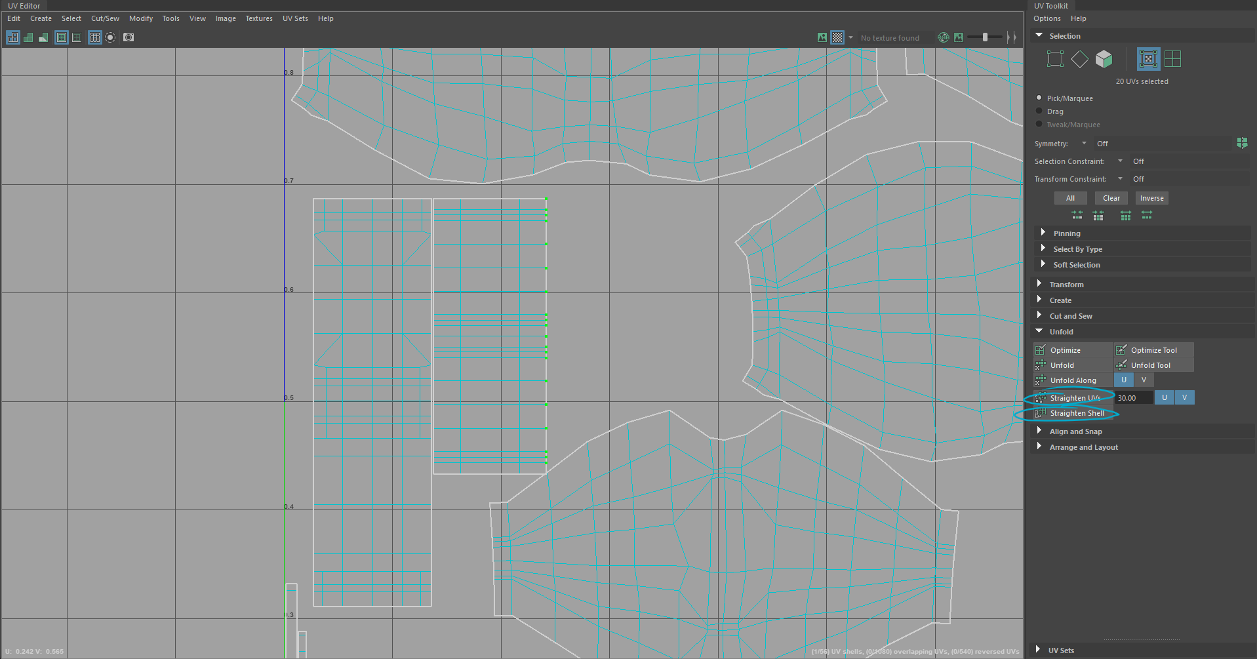
Task: Select the UV shell selection mode icon
Action: [1172, 59]
